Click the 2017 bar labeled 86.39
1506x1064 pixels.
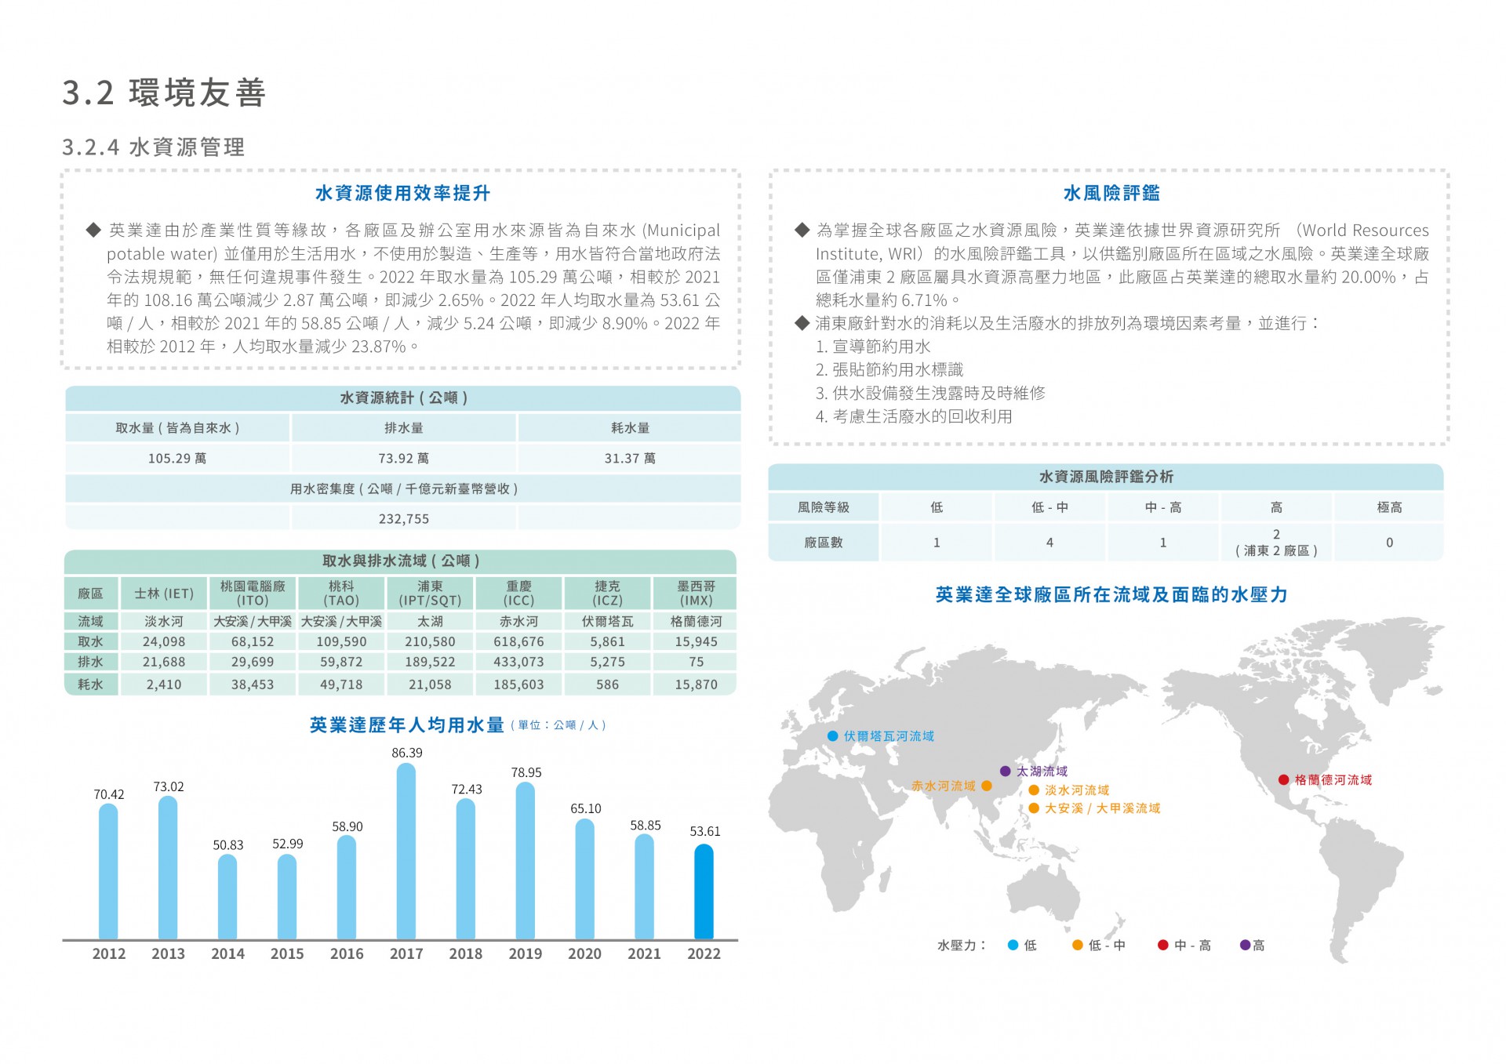pyautogui.click(x=406, y=851)
